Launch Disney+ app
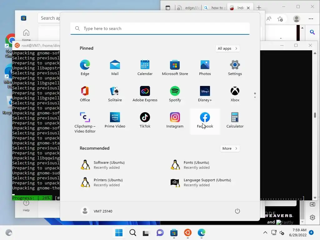This screenshot has height=240, width=320. tap(205, 94)
